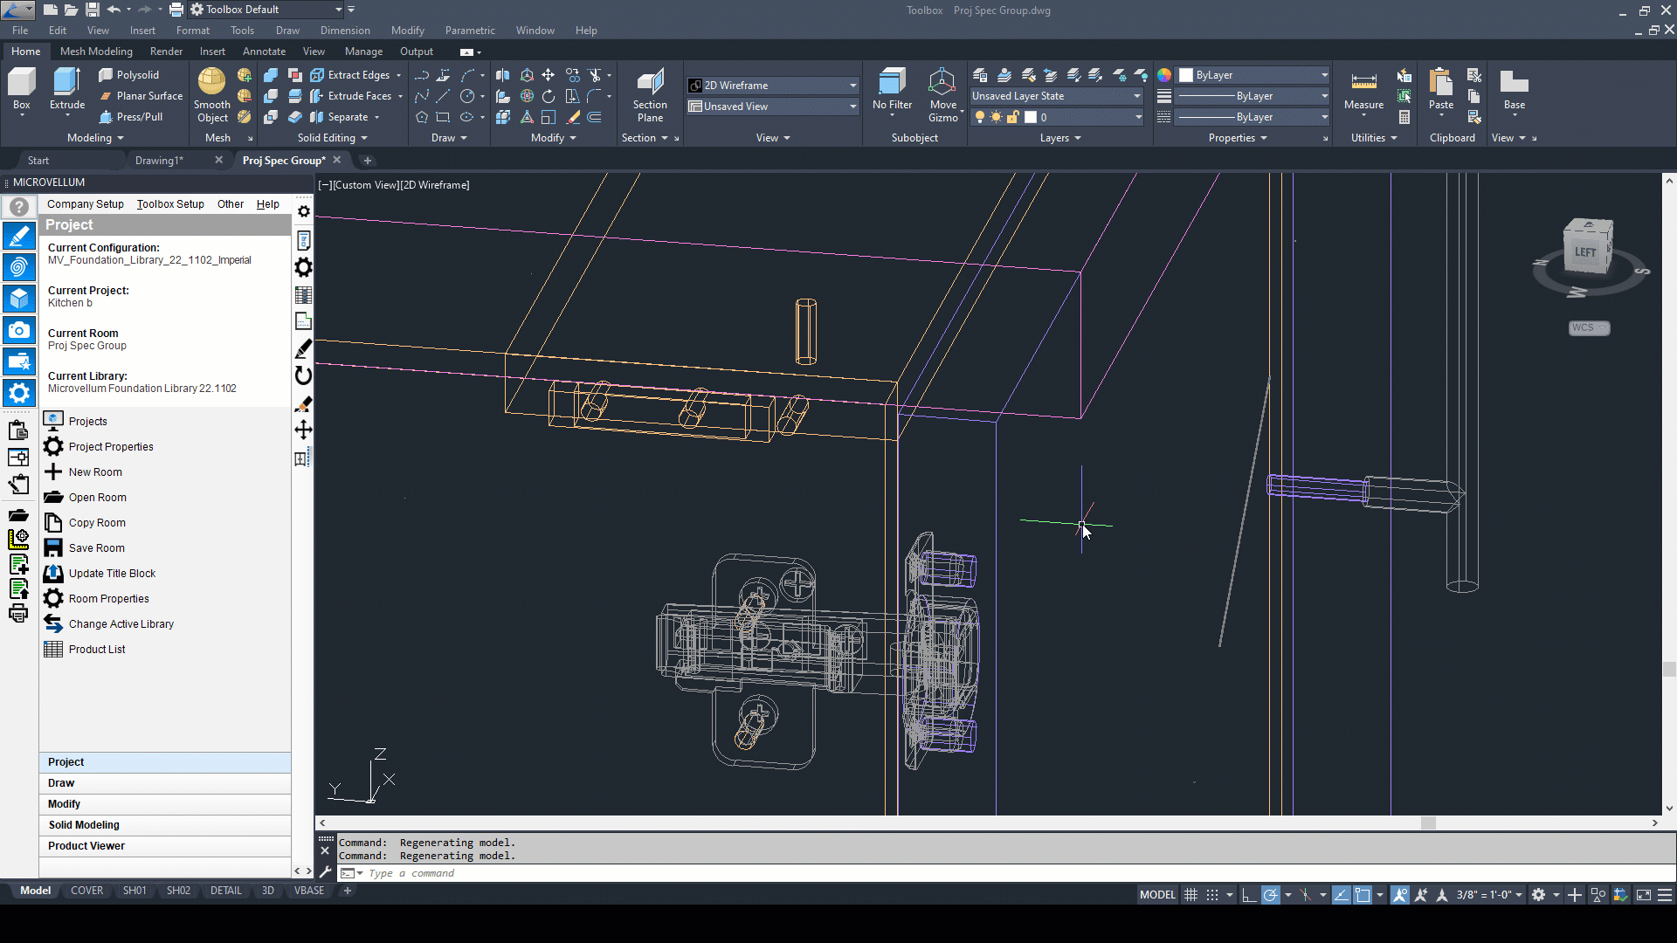Click the ByLayer object color swatch
This screenshot has width=1677, height=943.
click(1186, 75)
